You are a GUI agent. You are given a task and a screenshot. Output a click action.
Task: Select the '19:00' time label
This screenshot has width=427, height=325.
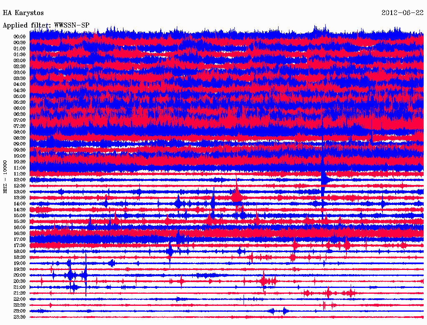click(x=20, y=263)
